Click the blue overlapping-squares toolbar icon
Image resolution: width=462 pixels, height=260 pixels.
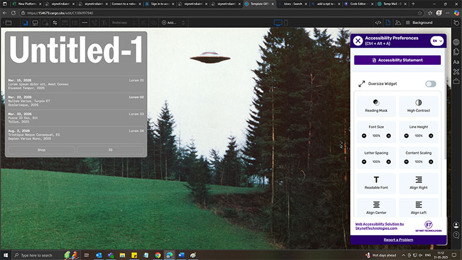click(x=25, y=23)
